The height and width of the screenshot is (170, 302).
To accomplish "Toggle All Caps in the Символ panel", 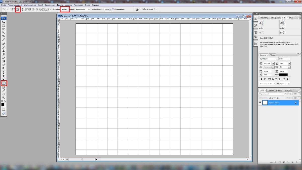I will pos(269,79).
